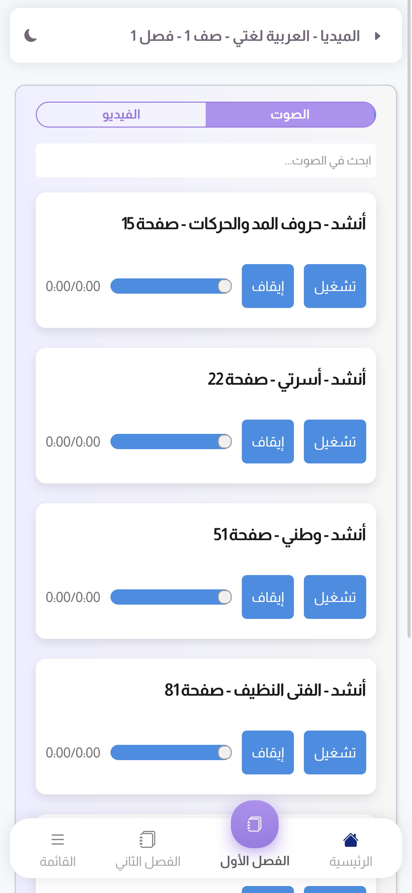Viewport: 412px width, 893px height.
Task: Open the الفصل الثاني notebook icon
Action: [148, 839]
